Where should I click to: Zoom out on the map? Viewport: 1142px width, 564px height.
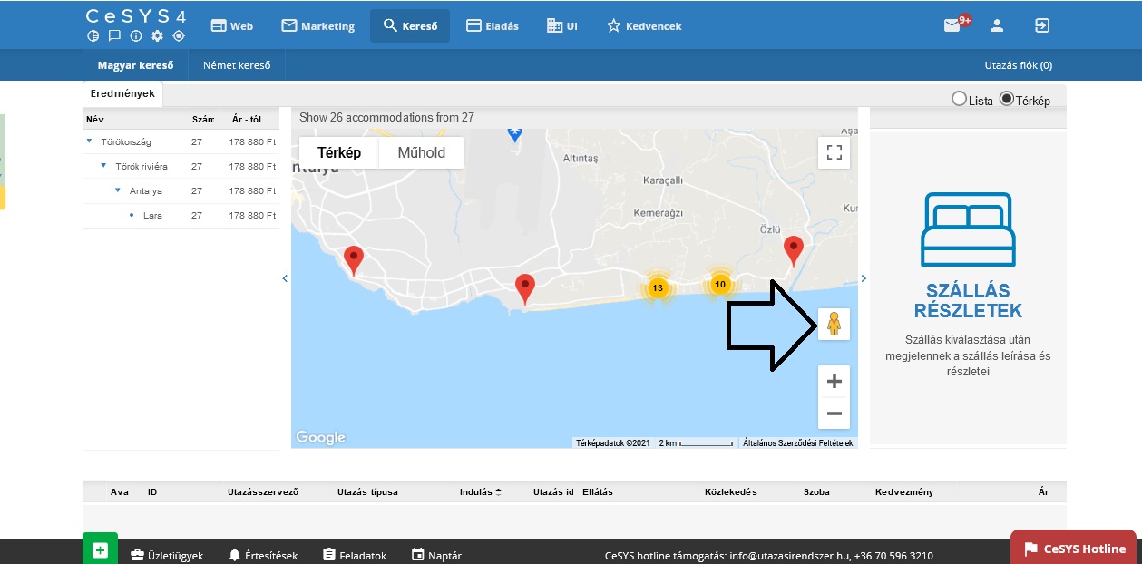pyautogui.click(x=834, y=413)
